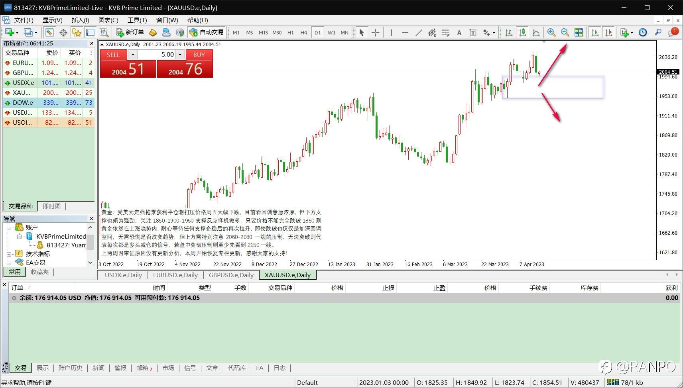683x388 pixels.
Task: Close the Market Watch panel
Action: coord(92,43)
